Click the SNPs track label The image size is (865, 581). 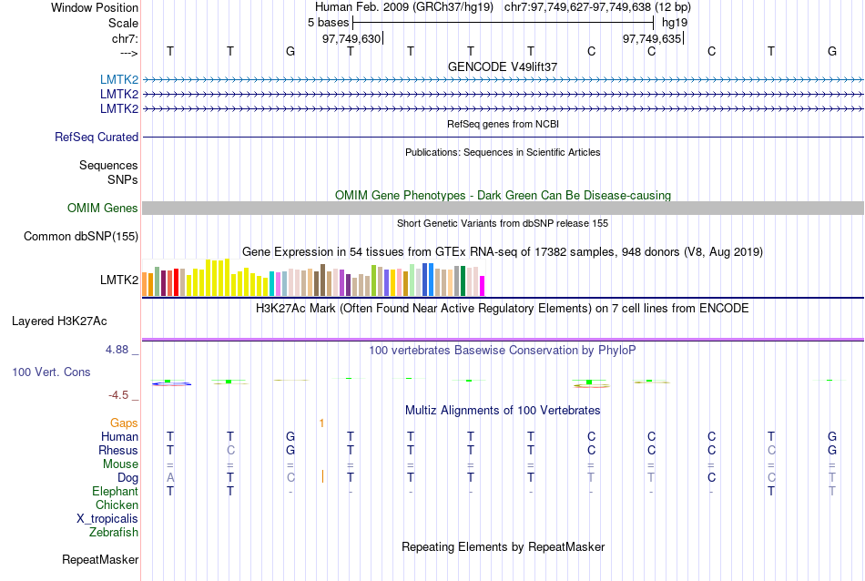click(x=123, y=179)
